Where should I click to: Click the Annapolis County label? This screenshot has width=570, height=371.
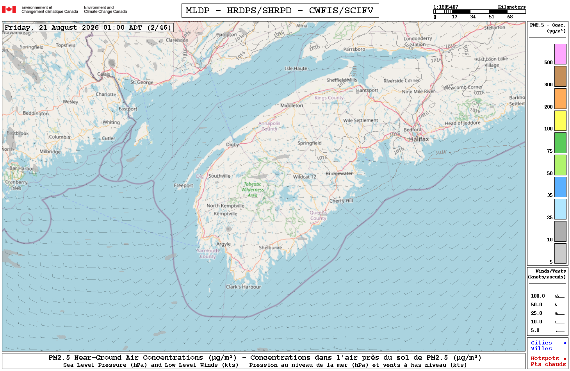[269, 126]
